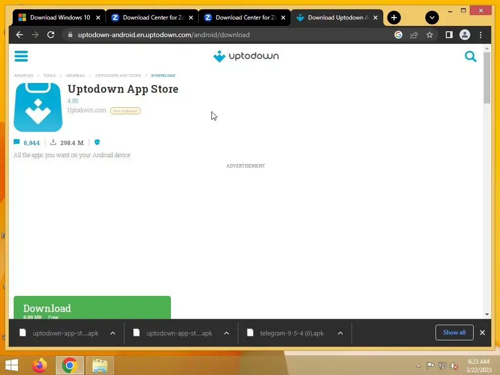Screen dimensions: 500x375
Task: Close the downloads bar
Action: 482,333
